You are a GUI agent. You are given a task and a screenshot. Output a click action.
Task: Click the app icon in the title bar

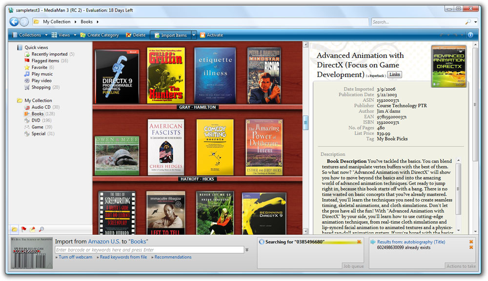click(11, 10)
